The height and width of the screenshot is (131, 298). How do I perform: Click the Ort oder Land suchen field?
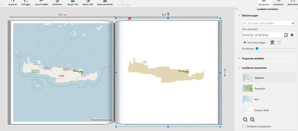coord(269,23)
